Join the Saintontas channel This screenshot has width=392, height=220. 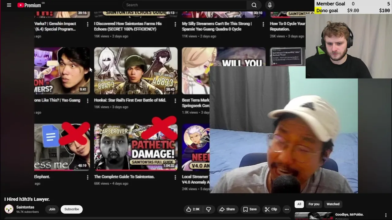[x=52, y=209]
